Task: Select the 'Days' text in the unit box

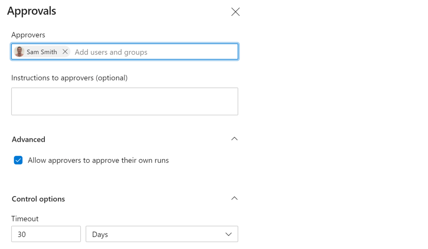Action: (x=100, y=234)
